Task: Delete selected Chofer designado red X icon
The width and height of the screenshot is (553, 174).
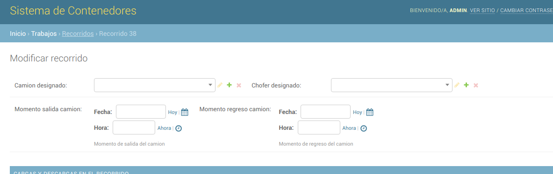Action: tap(476, 85)
